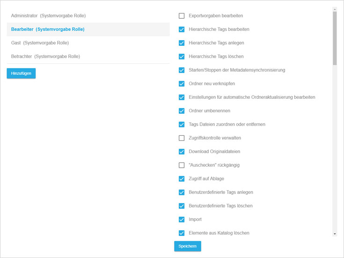344x258 pixels.
Task: Uncheck Tags Dateien zuordnen oder entfernen
Action: [x=182, y=125]
